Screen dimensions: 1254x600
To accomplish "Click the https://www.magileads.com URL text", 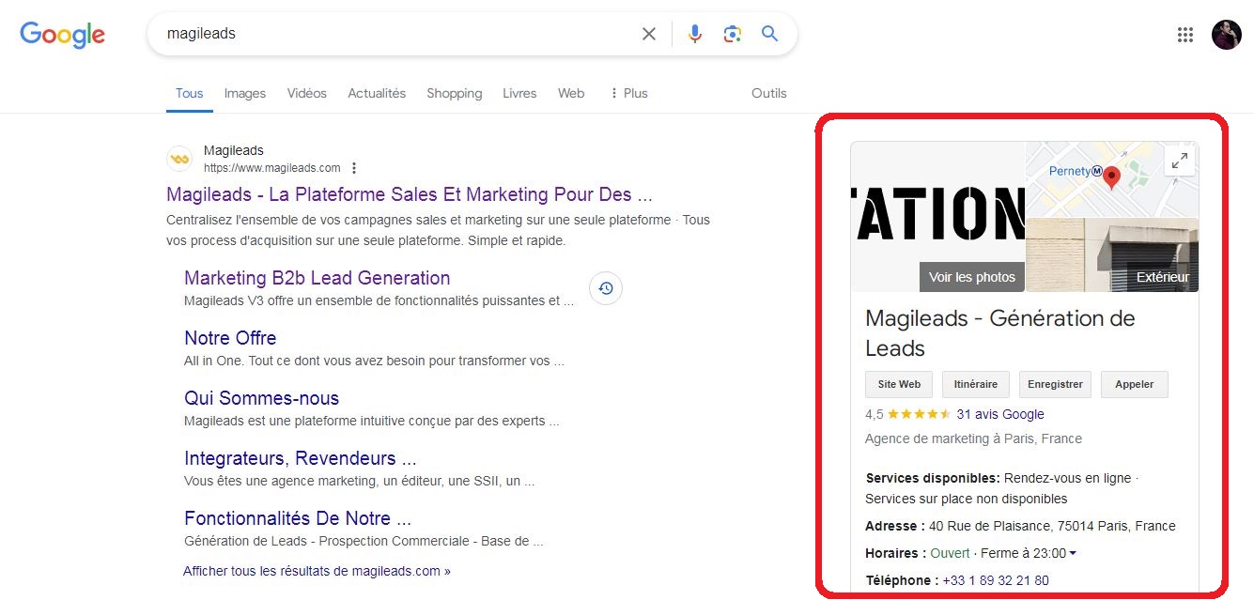I will (272, 168).
